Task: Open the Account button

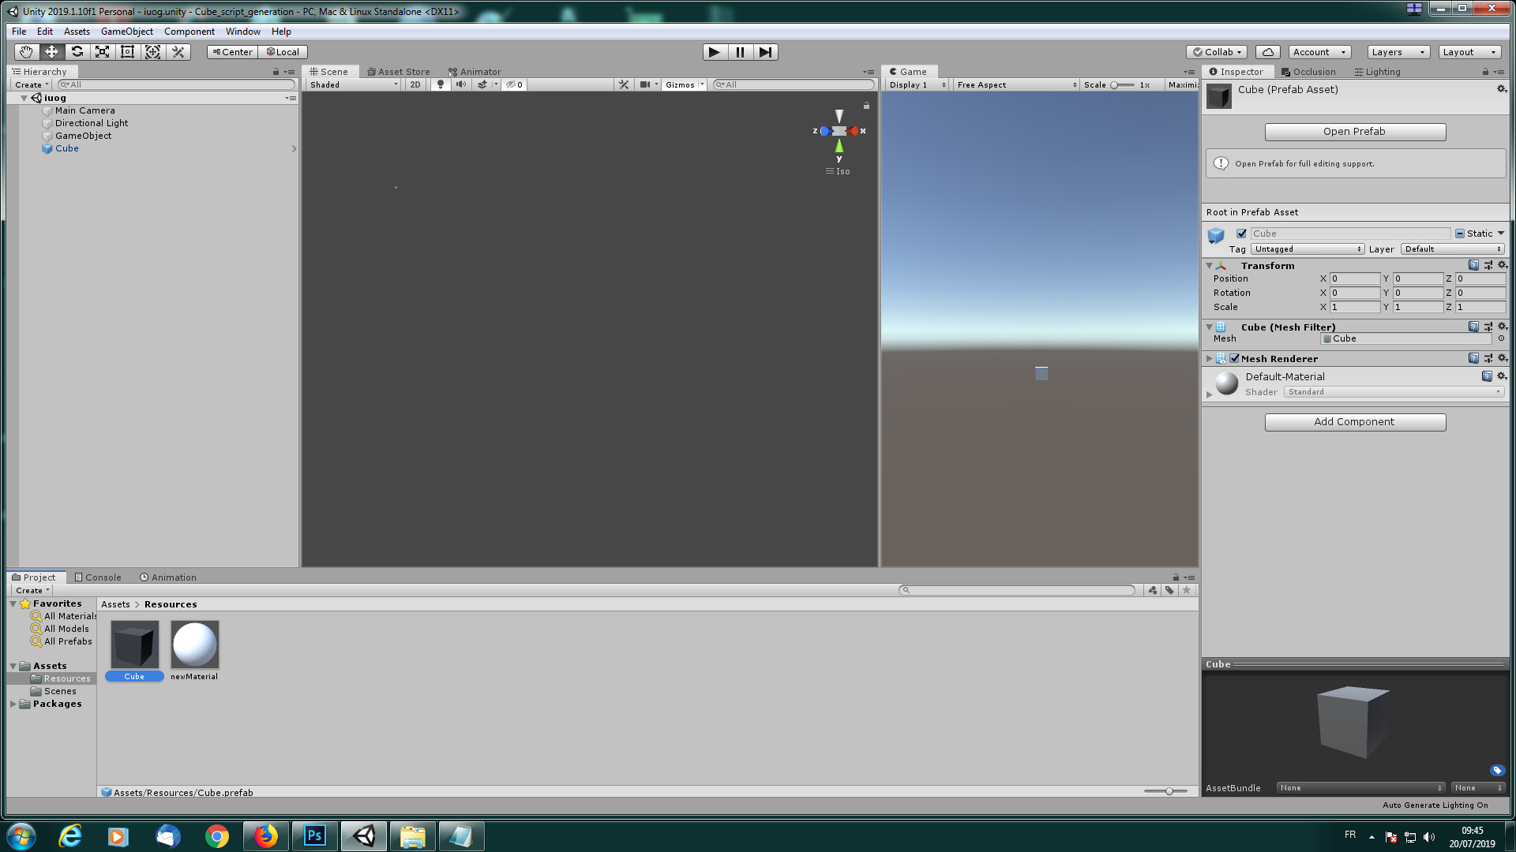Action: [x=1319, y=52]
